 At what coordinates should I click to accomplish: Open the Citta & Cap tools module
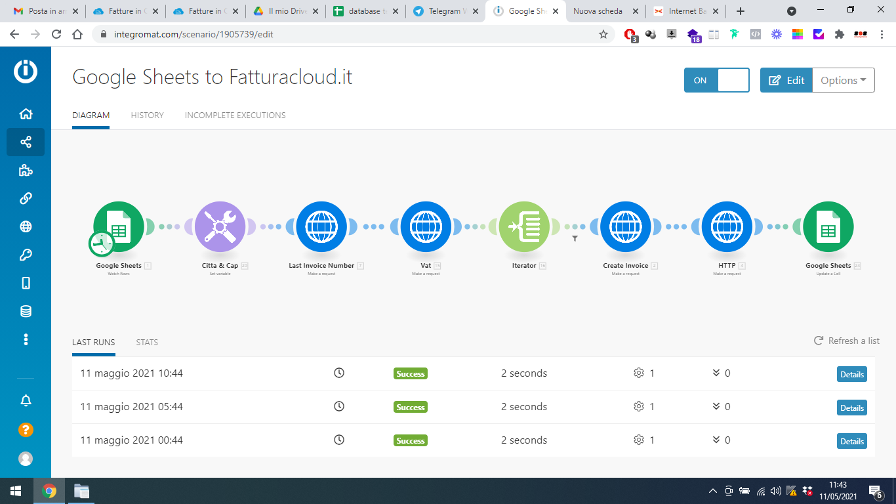pyautogui.click(x=220, y=227)
